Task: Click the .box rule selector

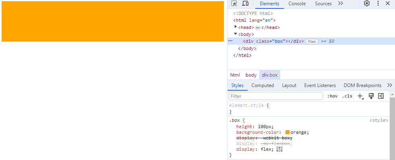Action: tap(234, 121)
